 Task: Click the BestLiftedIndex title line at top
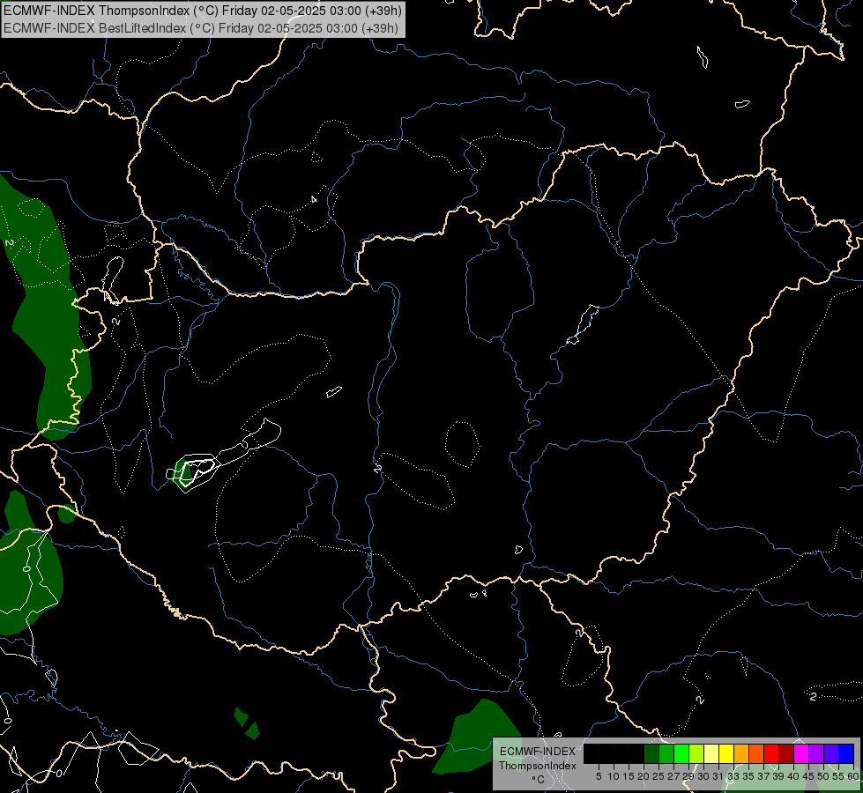point(200,28)
